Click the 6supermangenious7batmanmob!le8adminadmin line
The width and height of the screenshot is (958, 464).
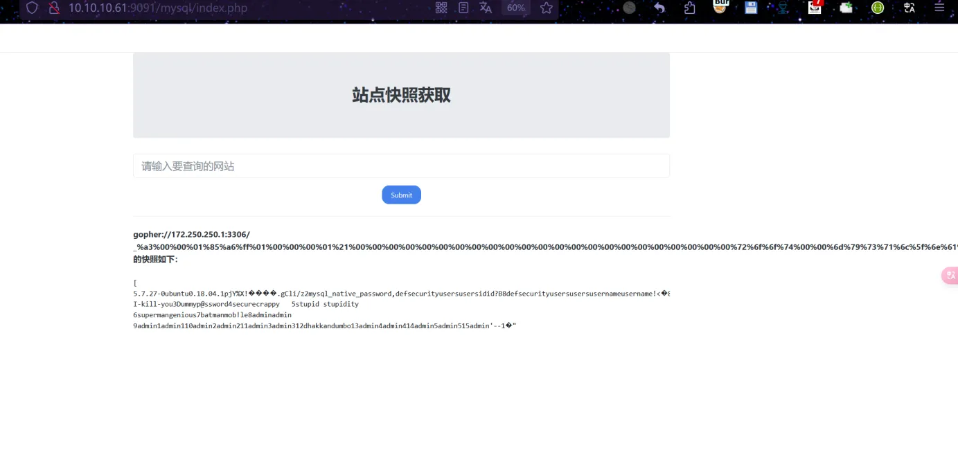[212, 314]
